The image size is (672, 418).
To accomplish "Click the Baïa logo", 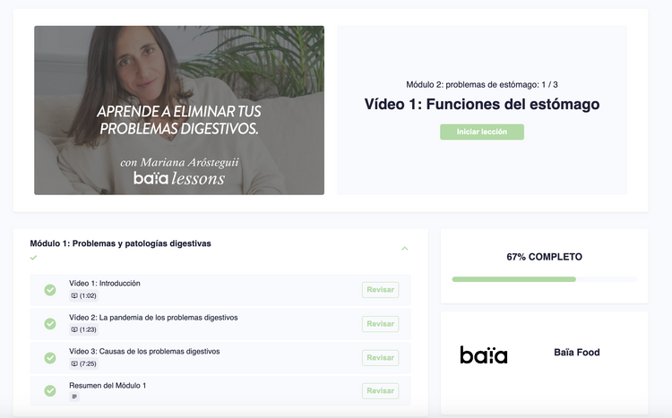I will [484, 354].
